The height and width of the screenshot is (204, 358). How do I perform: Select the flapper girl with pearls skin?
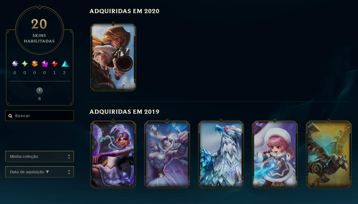[113, 154]
